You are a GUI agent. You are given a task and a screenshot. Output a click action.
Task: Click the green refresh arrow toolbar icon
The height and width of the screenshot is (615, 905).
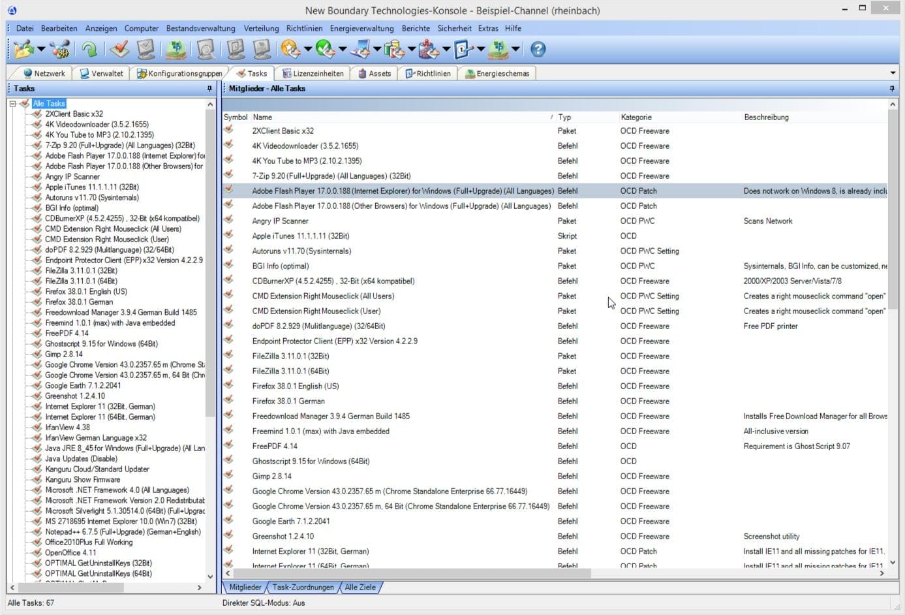pyautogui.click(x=90, y=49)
